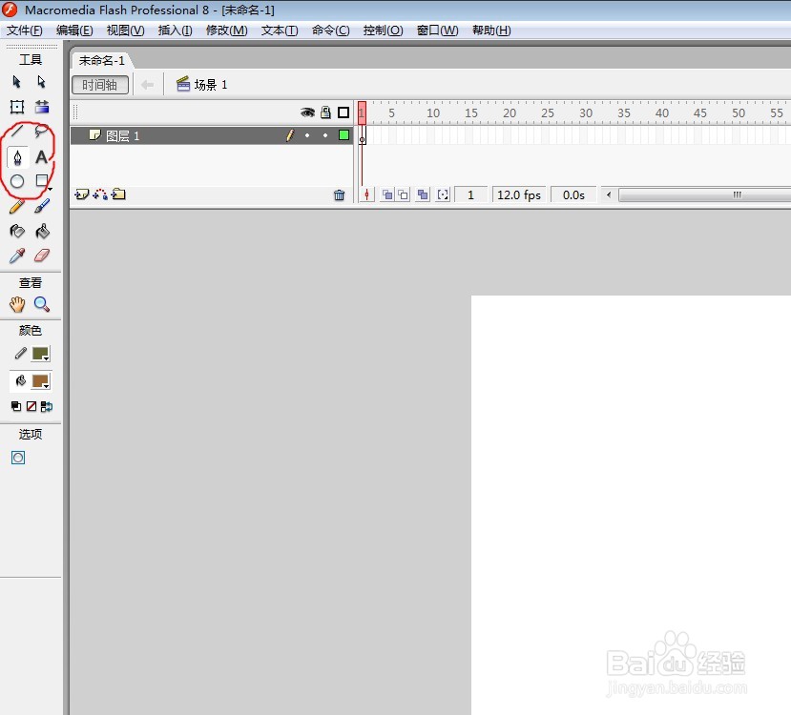
Task: Select the Pencil tool
Action: pos(16,206)
